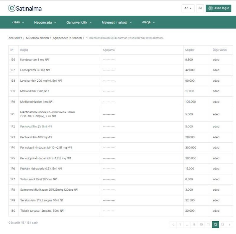The width and height of the screenshot is (236, 234).
Task: Open the Məlumat mərkəzi menu
Action: pyautogui.click(x=117, y=22)
